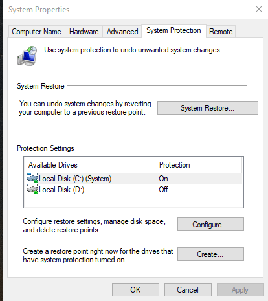Switch to the Computer Name tab

(36, 32)
